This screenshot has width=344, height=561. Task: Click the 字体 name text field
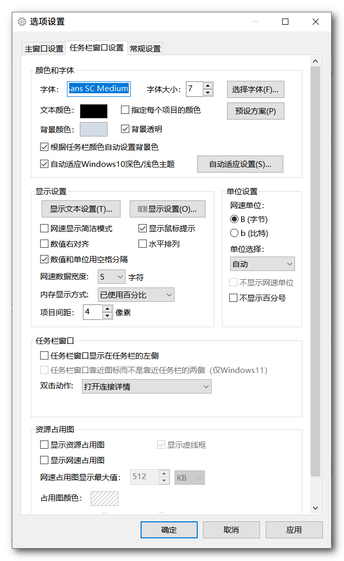[x=99, y=89]
